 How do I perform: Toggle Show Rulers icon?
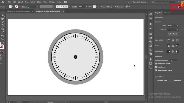(169, 40)
